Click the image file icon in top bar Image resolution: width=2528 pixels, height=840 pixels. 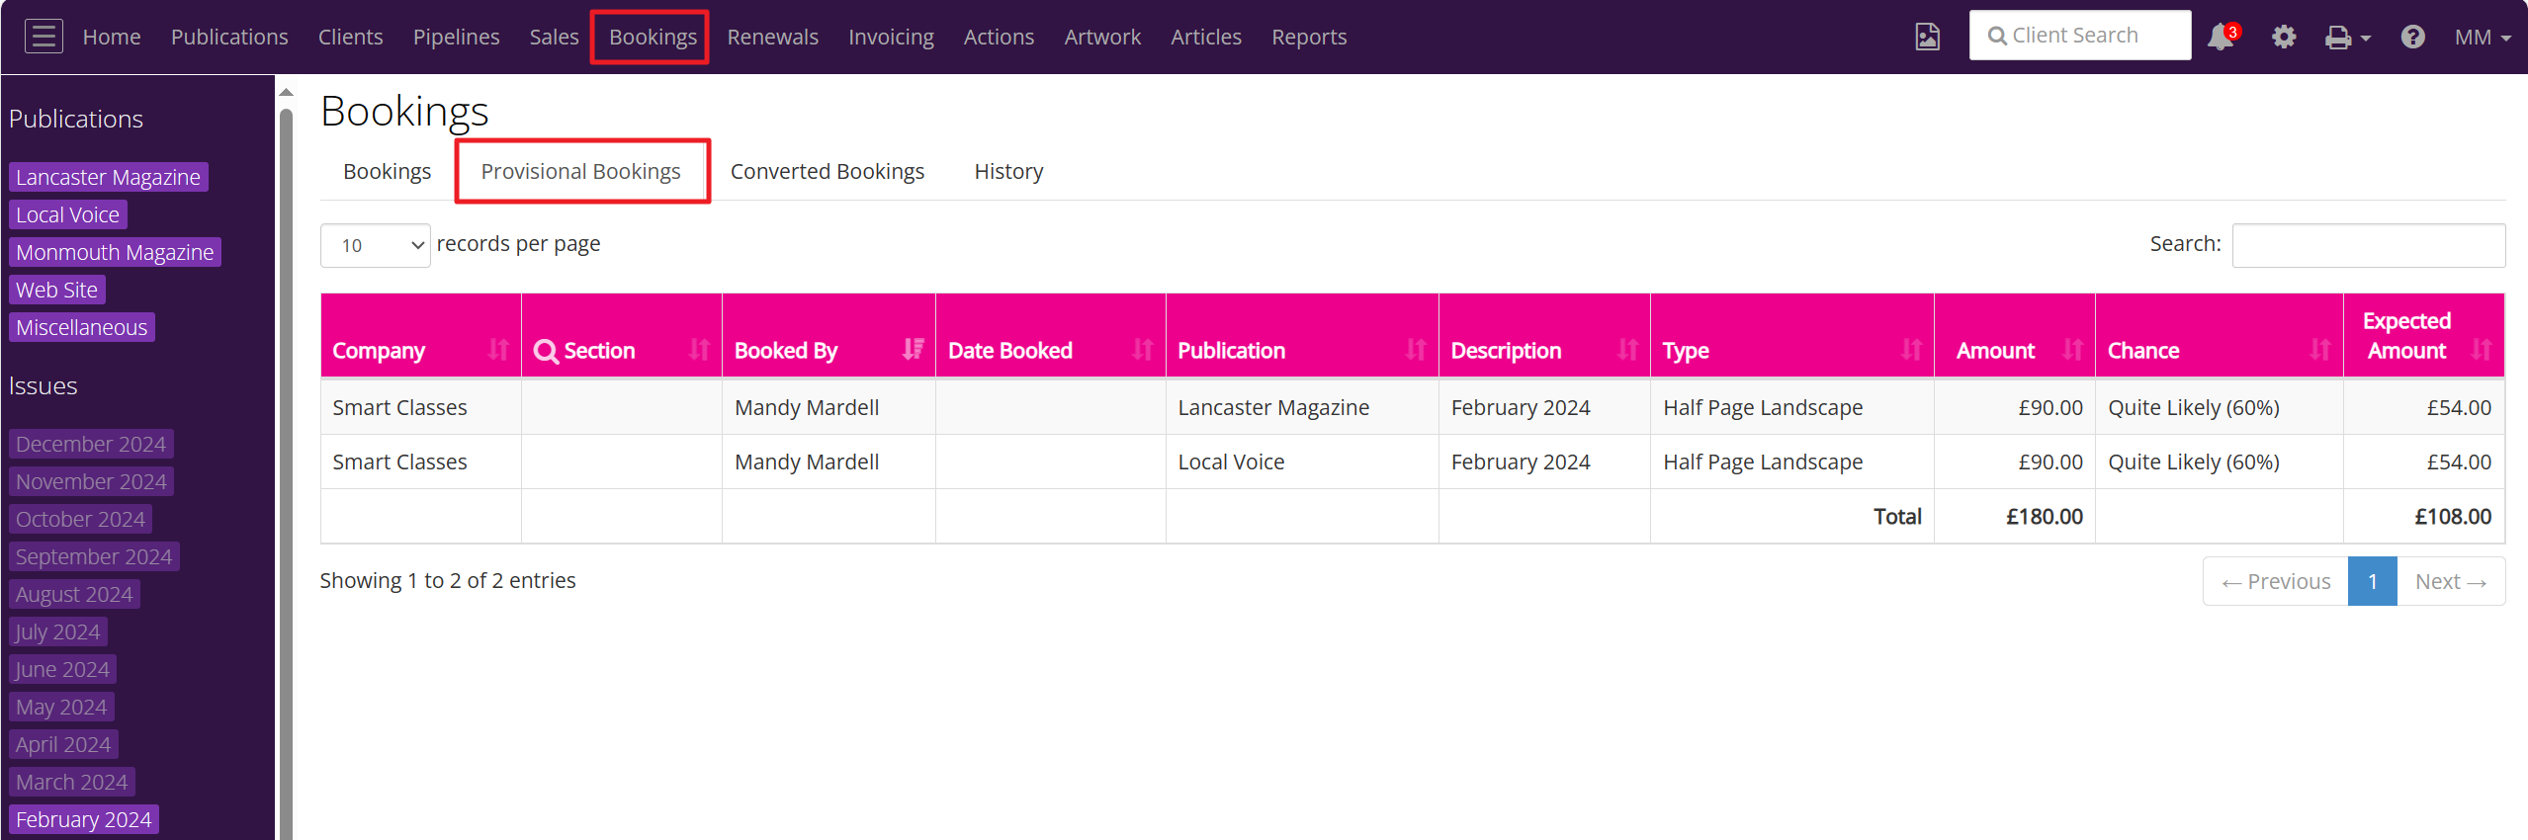[1927, 37]
